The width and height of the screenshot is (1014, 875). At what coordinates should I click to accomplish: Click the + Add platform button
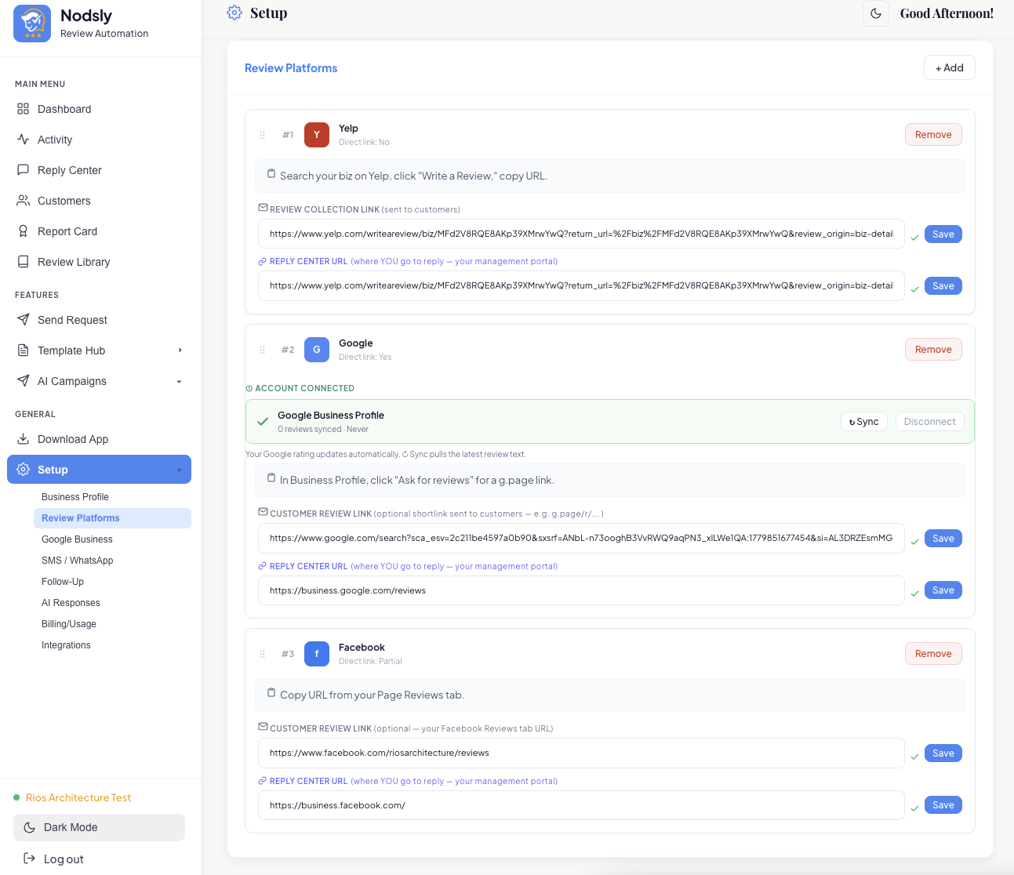[949, 68]
